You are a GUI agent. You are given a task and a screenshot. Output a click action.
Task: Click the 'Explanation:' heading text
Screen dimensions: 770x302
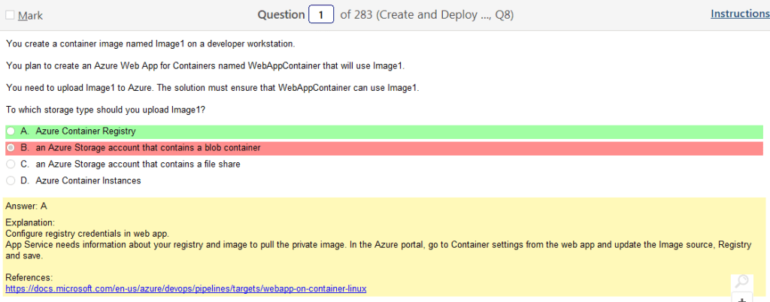click(30, 222)
